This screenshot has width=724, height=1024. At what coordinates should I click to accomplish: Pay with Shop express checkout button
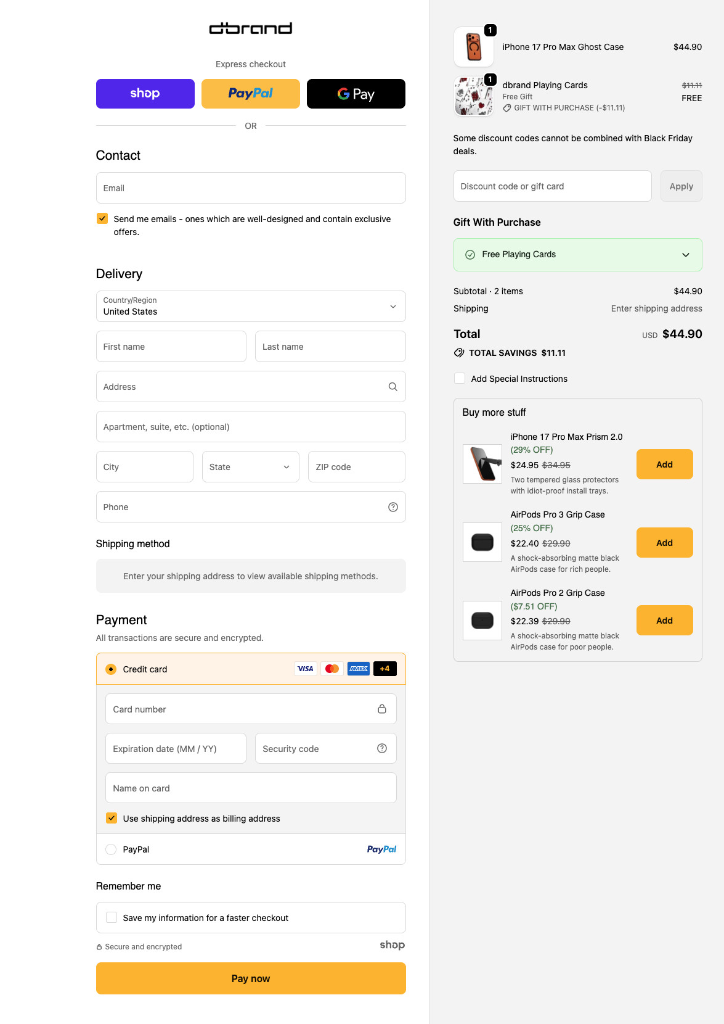[145, 94]
